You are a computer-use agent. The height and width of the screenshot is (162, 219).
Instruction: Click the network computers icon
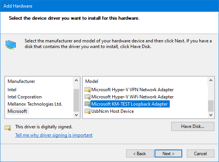coord(11,45)
